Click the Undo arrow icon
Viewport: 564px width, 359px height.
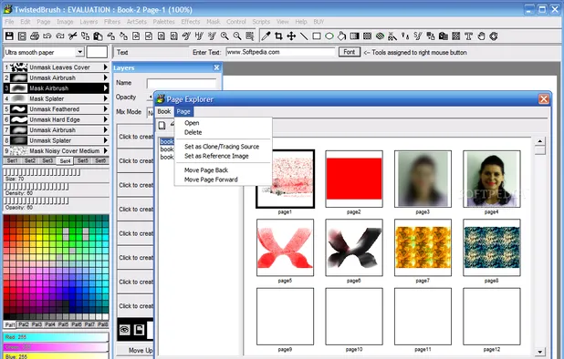pyautogui.click(x=47, y=36)
